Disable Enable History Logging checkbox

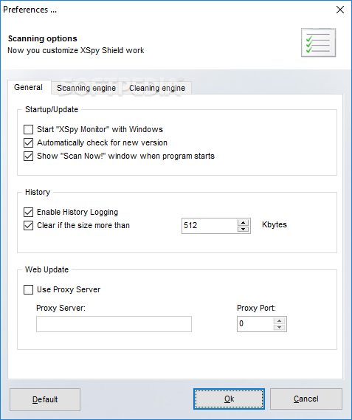(x=28, y=212)
